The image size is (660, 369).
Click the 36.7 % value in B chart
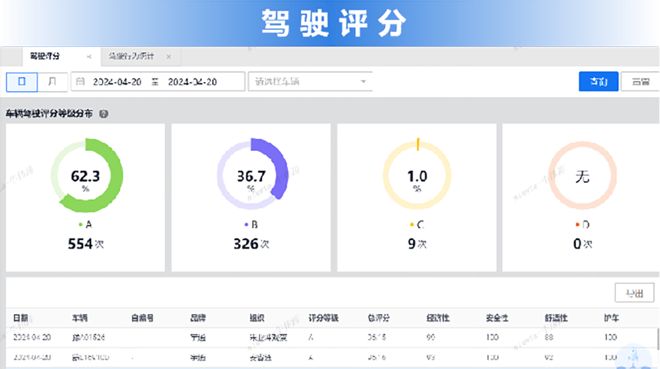pos(251,180)
